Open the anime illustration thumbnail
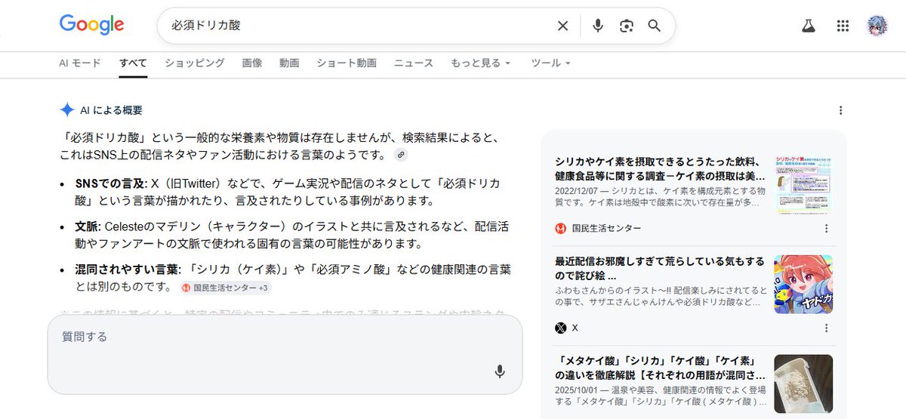This screenshot has height=419, width=906. 803,284
